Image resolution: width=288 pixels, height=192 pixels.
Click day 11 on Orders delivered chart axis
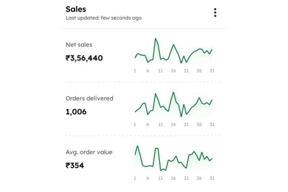click(x=160, y=125)
